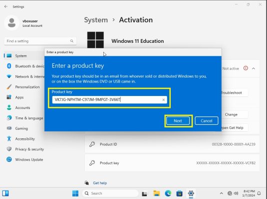Open Task View on taskbar
The height and width of the screenshot is (199, 267).
[x=144, y=194]
